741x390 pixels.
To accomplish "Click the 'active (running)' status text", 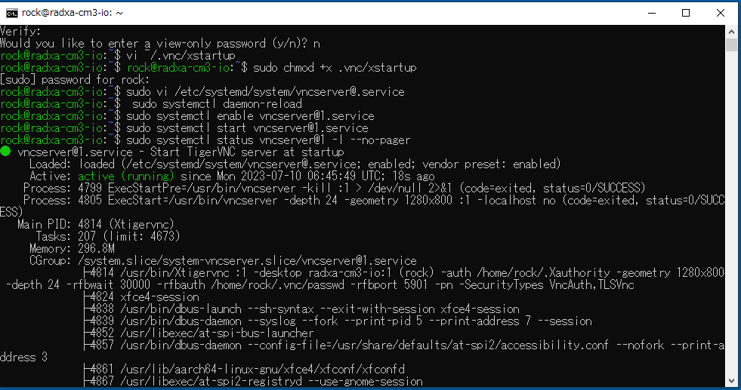I will [x=126, y=176].
